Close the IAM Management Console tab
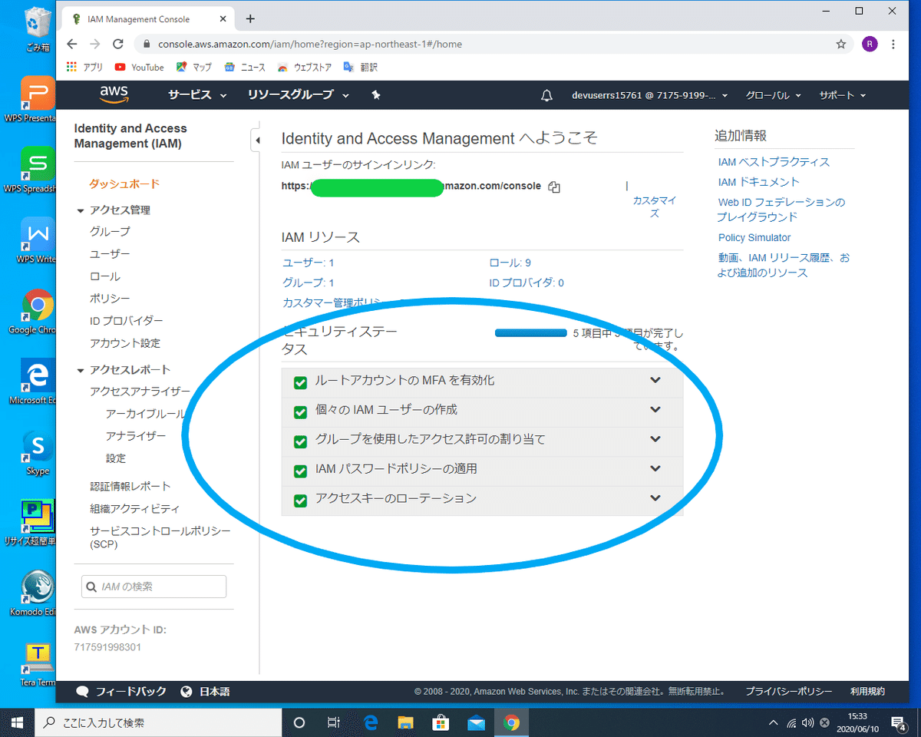The height and width of the screenshot is (737, 921). point(223,19)
